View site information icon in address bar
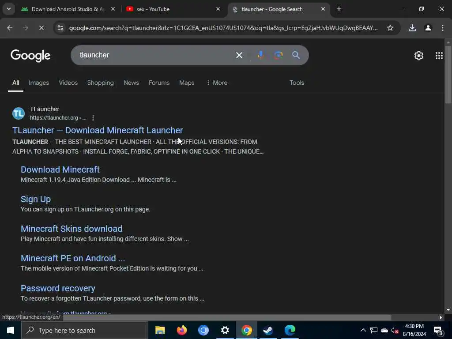The height and width of the screenshot is (339, 452). [x=60, y=28]
